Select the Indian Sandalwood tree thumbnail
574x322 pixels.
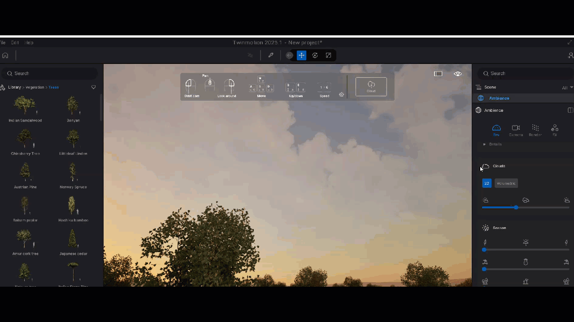click(25, 106)
